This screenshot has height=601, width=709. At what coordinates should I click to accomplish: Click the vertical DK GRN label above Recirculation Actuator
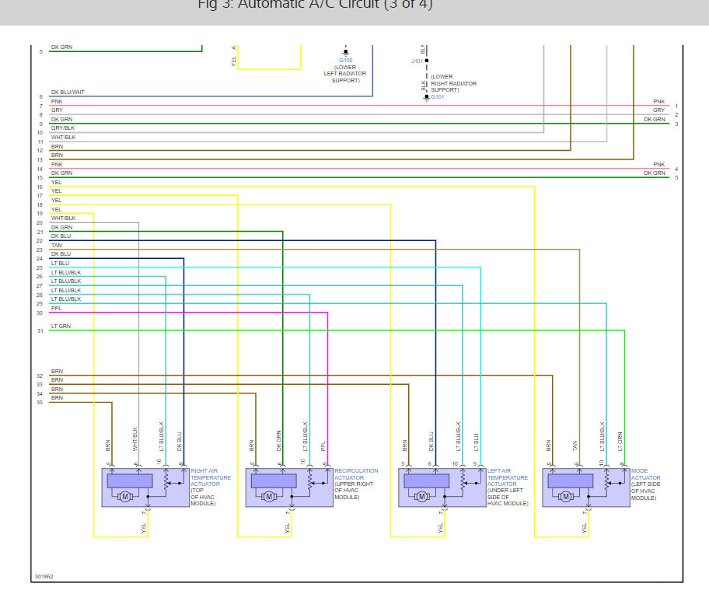pos(278,441)
